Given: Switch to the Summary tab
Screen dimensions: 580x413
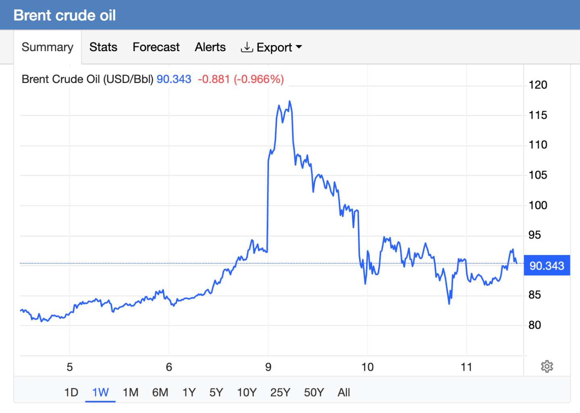Looking at the screenshot, I should (x=48, y=47).
